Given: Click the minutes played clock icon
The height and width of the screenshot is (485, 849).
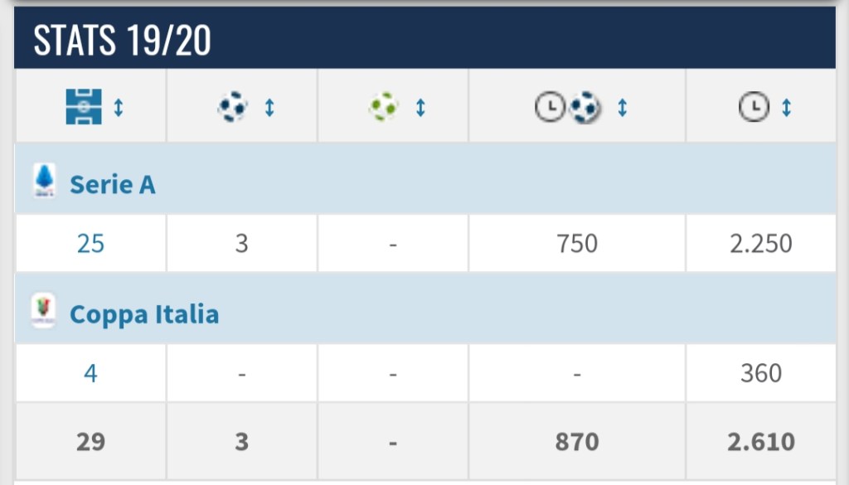Looking at the screenshot, I should 753,107.
